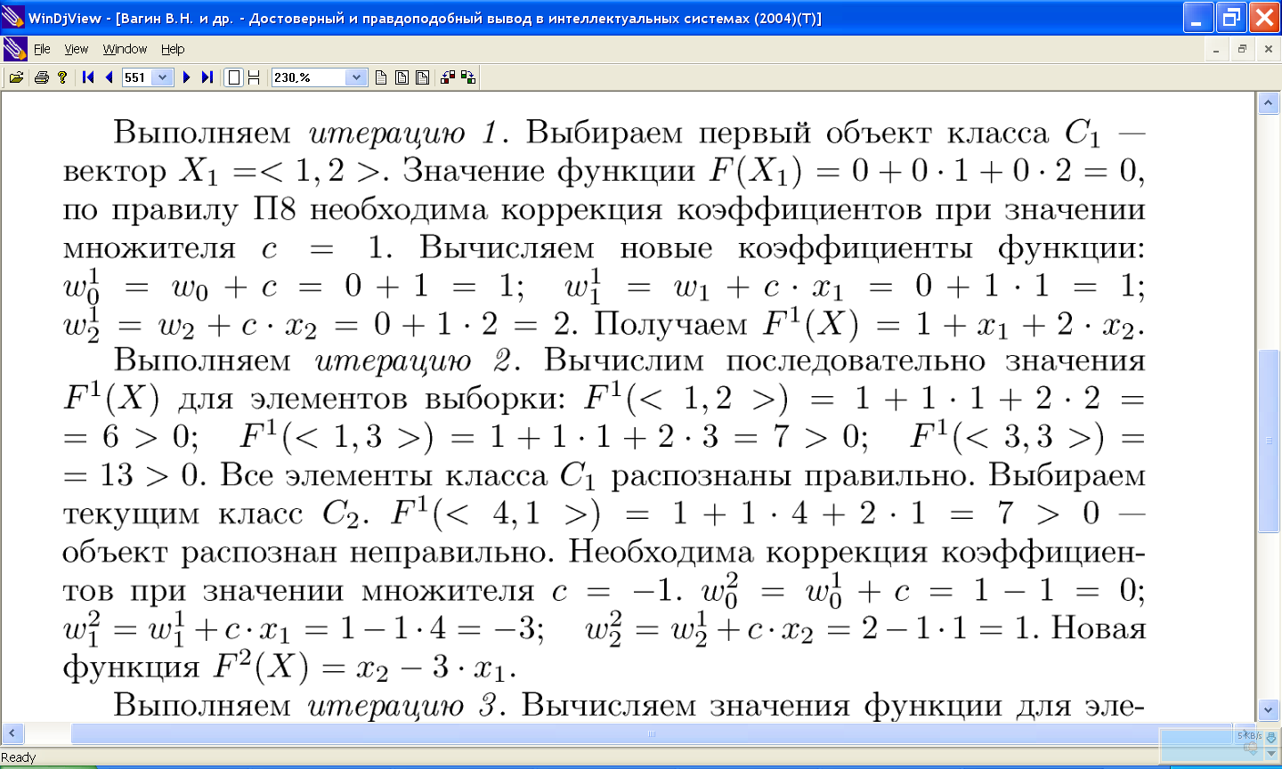1282x769 pixels.
Task: Click the vertical scrollbar down arrow
Action: tap(1268, 709)
